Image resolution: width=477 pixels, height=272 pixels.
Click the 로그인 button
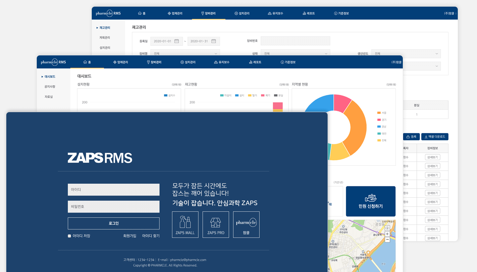coord(114,223)
